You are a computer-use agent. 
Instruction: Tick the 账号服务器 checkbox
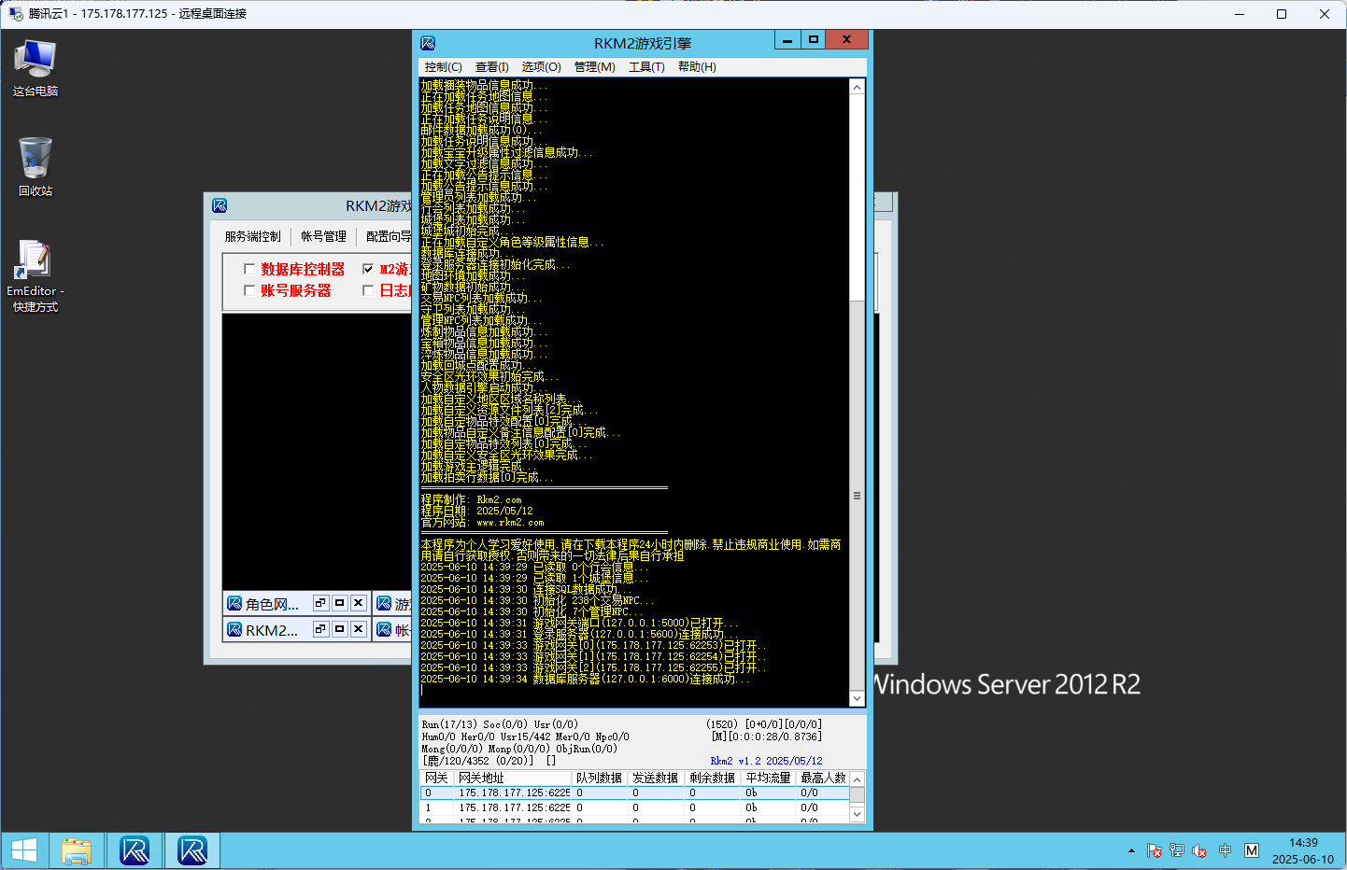249,290
